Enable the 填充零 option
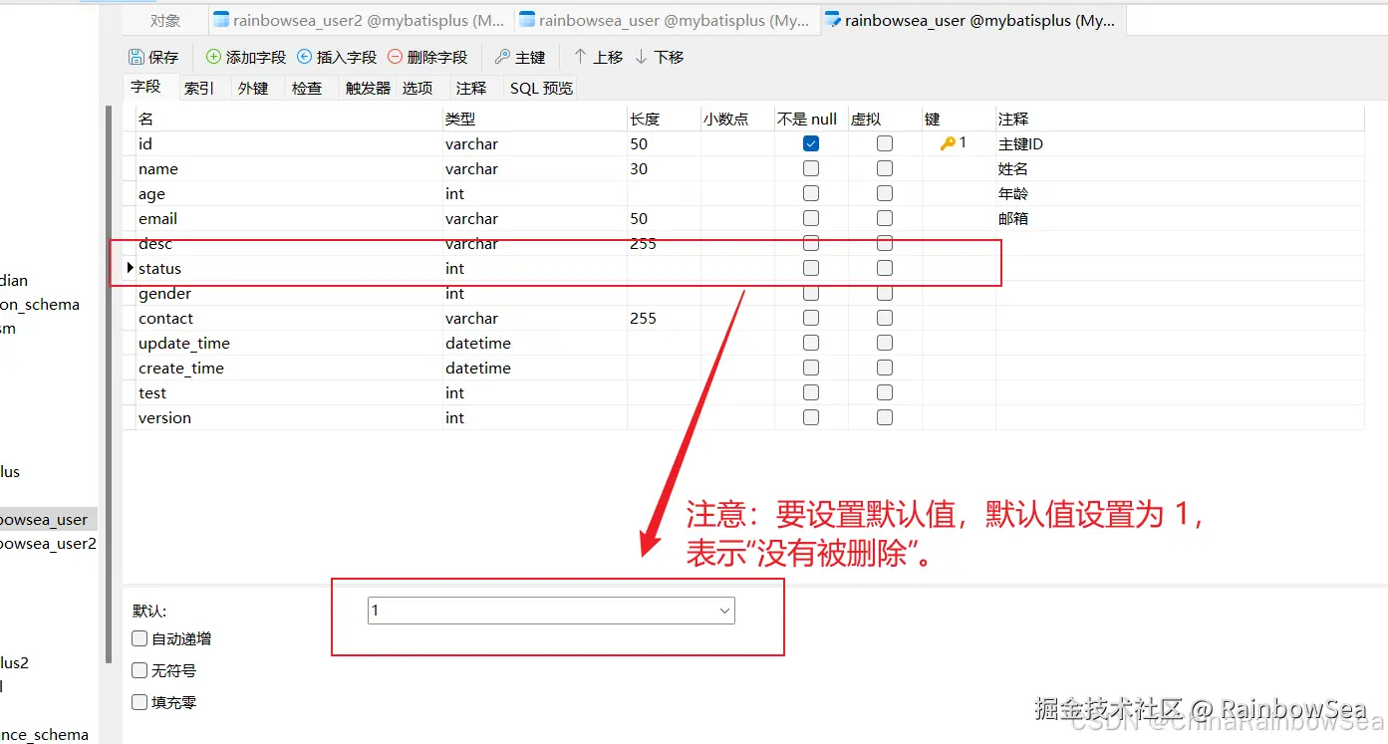 (139, 702)
